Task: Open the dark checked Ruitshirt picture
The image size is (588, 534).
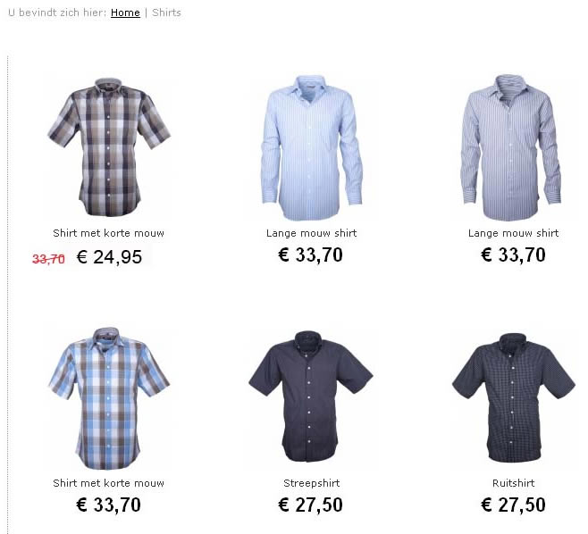Action: click(x=513, y=397)
